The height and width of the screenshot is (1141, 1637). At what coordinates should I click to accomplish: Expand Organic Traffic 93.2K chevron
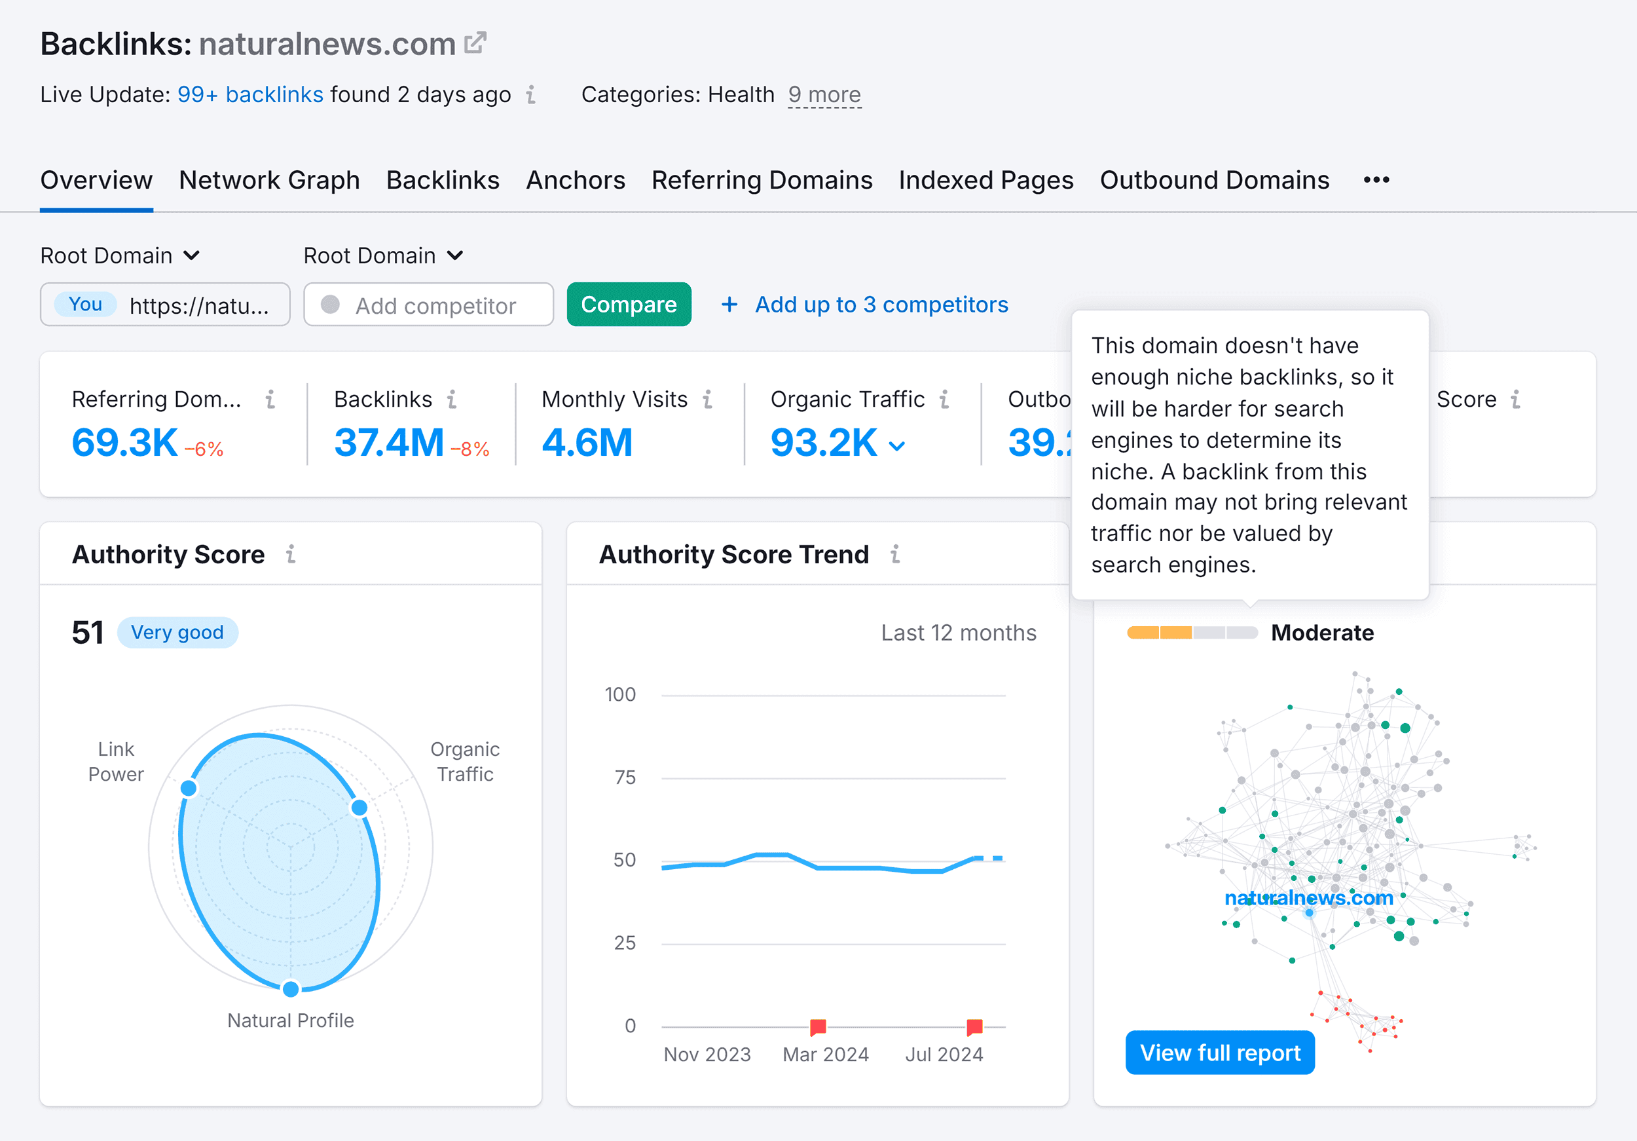click(x=897, y=447)
